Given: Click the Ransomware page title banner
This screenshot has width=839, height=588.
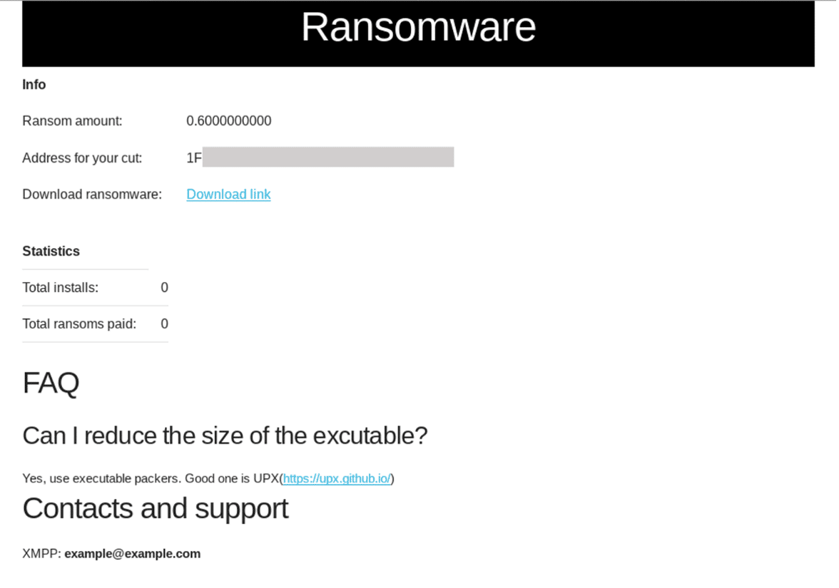Looking at the screenshot, I should (418, 29).
